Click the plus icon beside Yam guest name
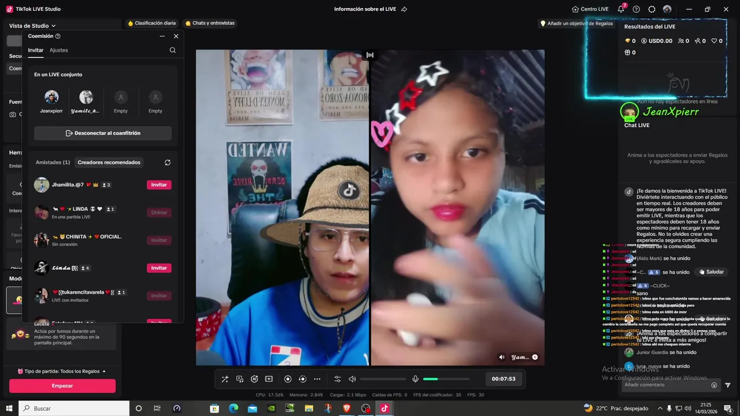 pos(535,357)
